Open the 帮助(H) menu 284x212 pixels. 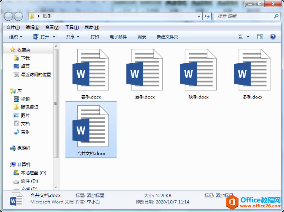92,27
